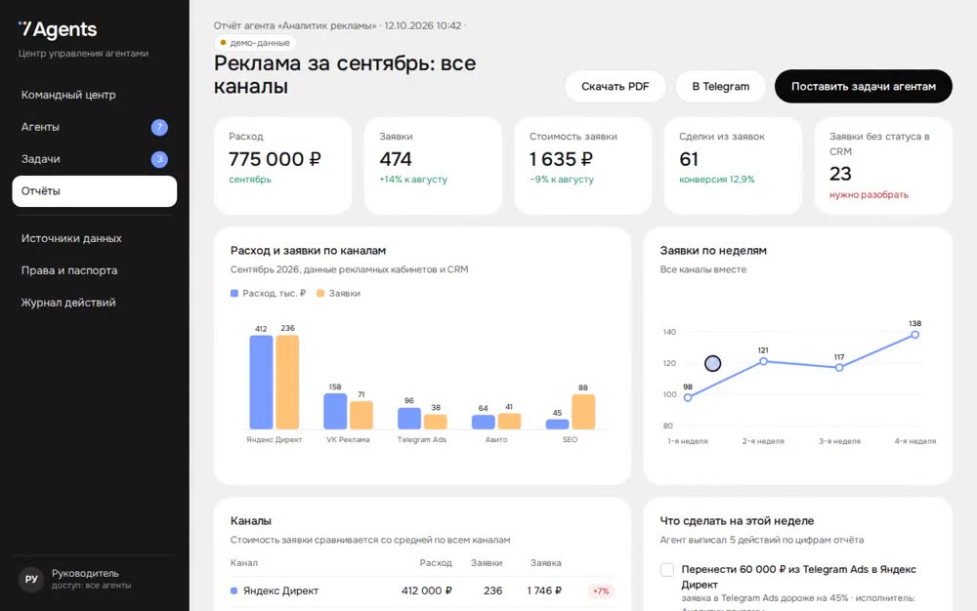Viewport: 977px width, 611px height.
Task: Open the Задачи menu item
Action: click(94, 159)
